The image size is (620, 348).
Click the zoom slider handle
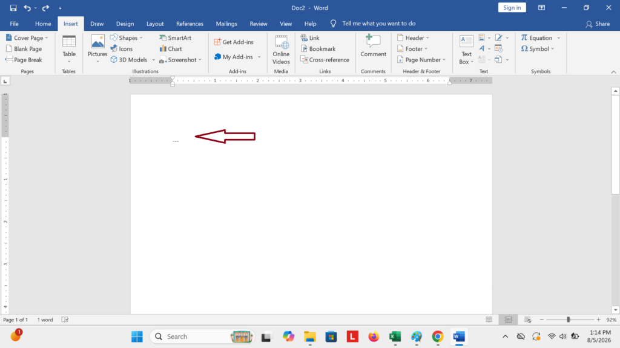click(x=568, y=320)
